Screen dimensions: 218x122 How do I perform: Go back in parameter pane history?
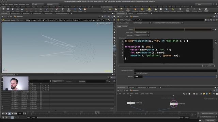tap(118, 17)
